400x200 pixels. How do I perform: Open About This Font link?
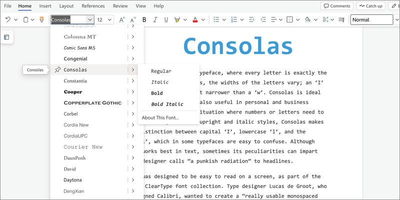tap(160, 117)
